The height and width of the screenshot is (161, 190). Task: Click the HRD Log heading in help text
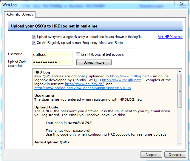[x=42, y=72]
